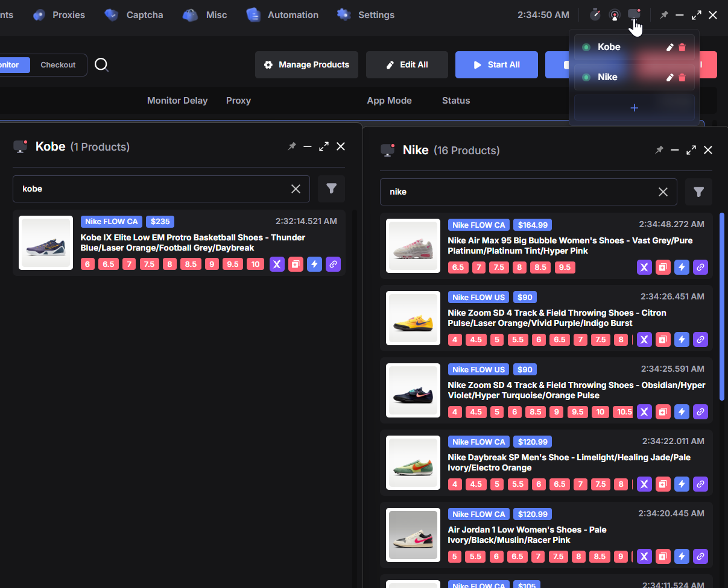
Task: Click the target record icon in top bar
Action: [x=614, y=15]
